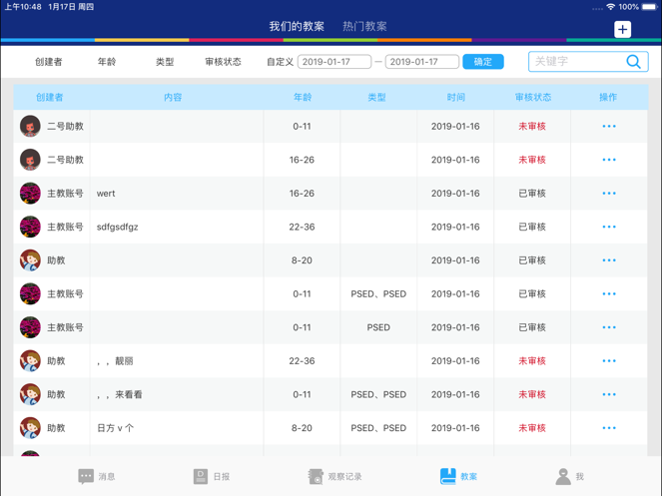Expand the 年龄 filter dropdown
Image resolution: width=662 pixels, height=496 pixels.
click(107, 62)
